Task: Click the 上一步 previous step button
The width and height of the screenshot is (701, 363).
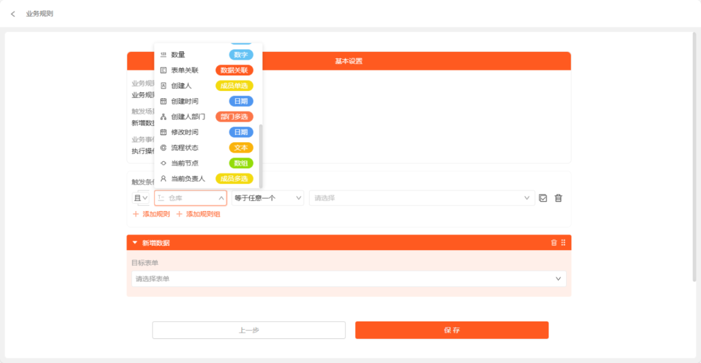Action: (x=249, y=331)
